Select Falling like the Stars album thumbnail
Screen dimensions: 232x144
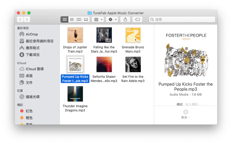(x=104, y=35)
